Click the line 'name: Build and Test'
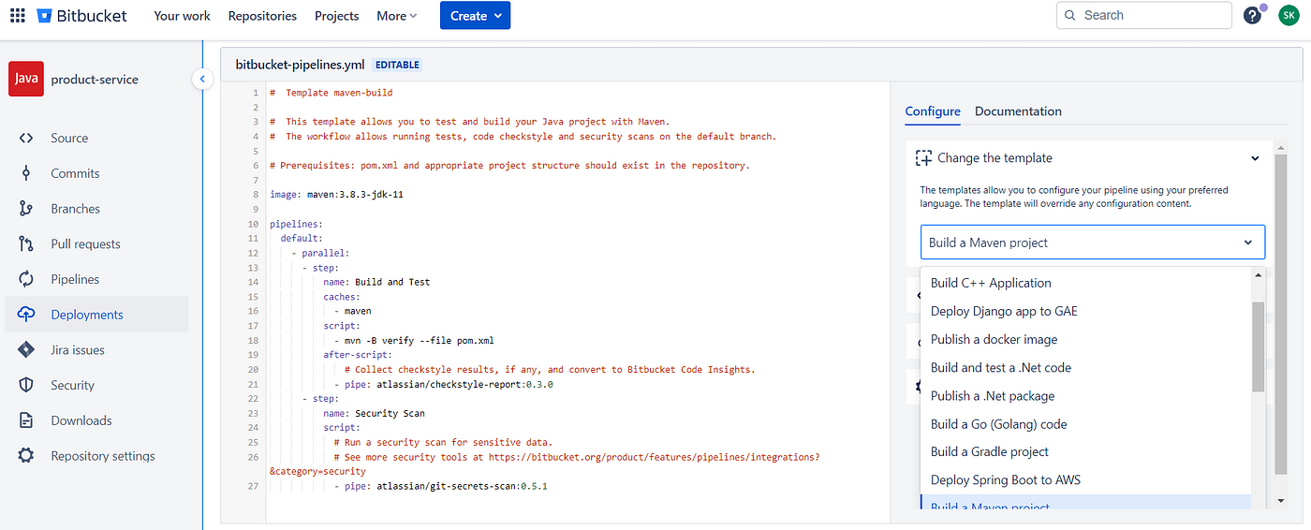This screenshot has width=1311, height=530. [x=376, y=282]
